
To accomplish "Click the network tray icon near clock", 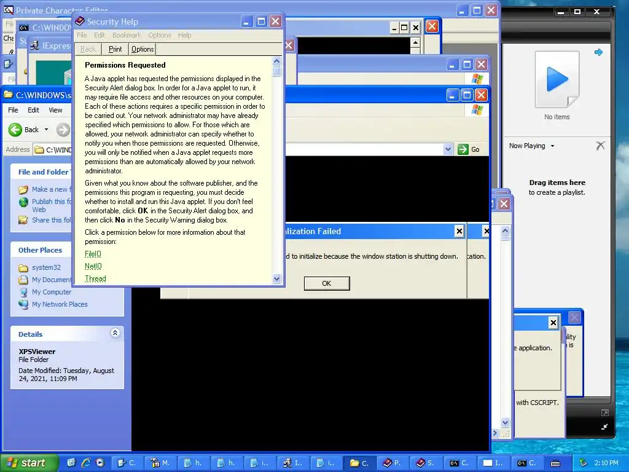I will (583, 463).
